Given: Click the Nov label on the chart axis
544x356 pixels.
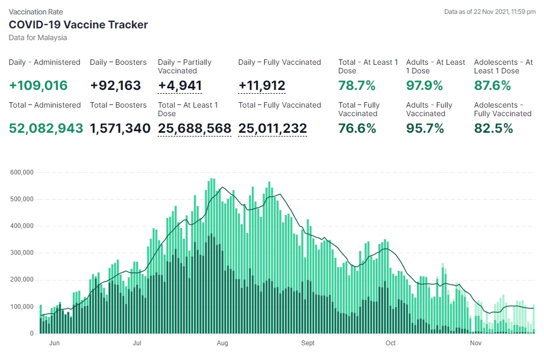Looking at the screenshot, I should 475,343.
